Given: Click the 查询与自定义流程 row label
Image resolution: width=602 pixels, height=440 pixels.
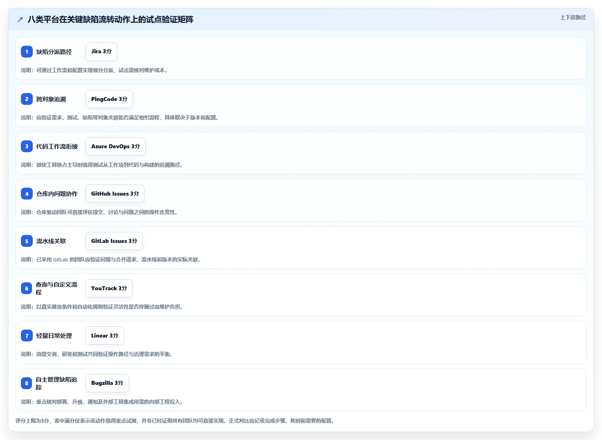Looking at the screenshot, I should [x=56, y=288].
